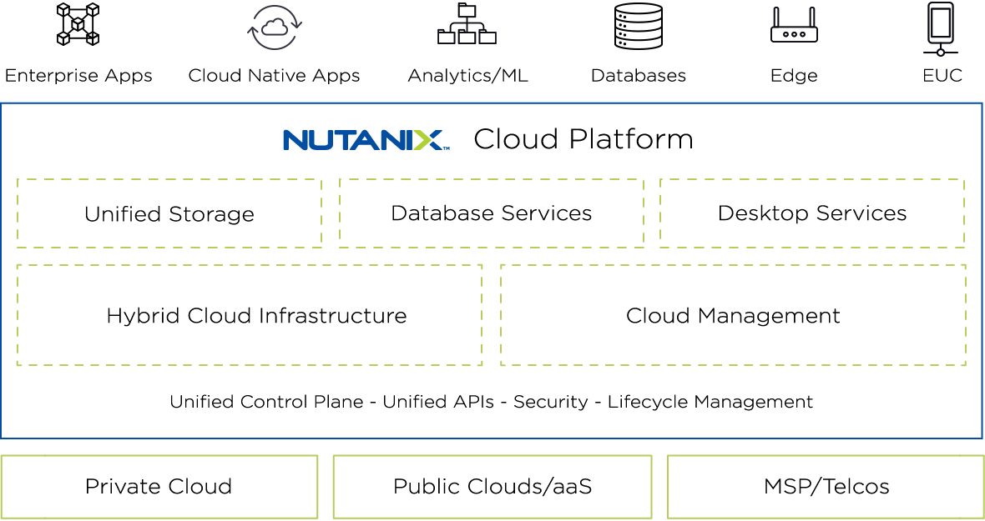Choose the Public Clouds/aaS box
Screen dimensions: 985x521
click(x=492, y=487)
